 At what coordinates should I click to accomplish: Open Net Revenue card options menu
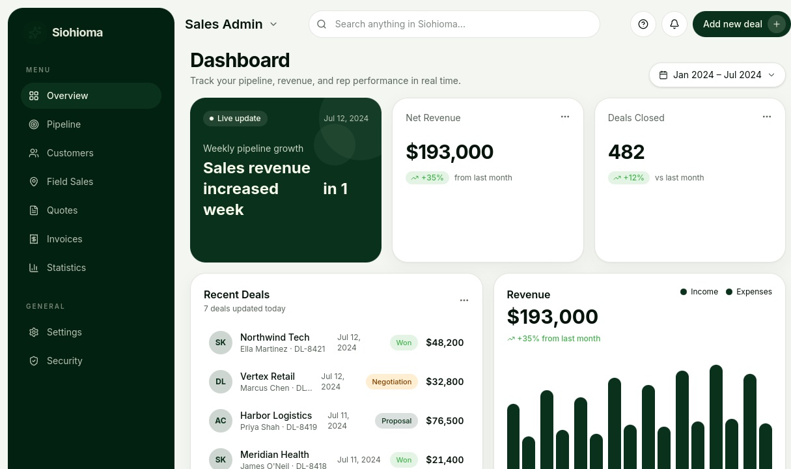coord(565,117)
